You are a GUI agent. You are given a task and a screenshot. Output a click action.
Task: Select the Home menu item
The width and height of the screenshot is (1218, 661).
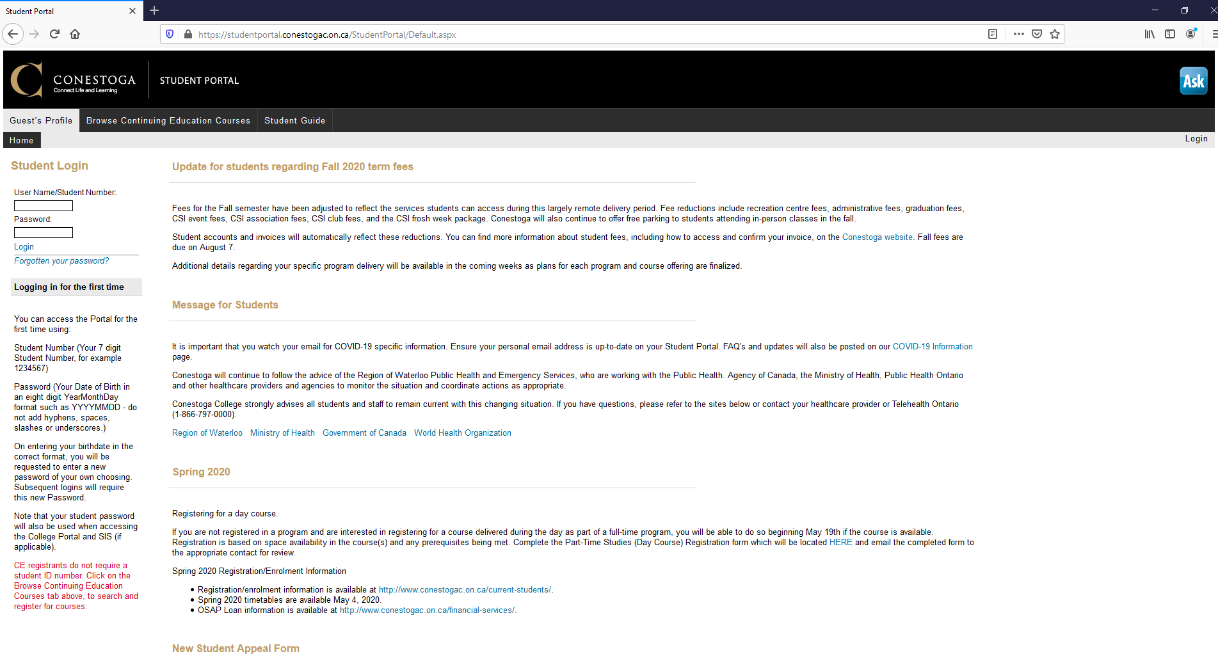pos(21,139)
